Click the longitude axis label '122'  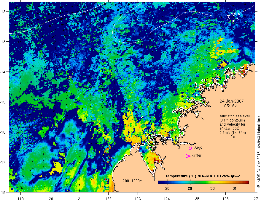click(108, 199)
